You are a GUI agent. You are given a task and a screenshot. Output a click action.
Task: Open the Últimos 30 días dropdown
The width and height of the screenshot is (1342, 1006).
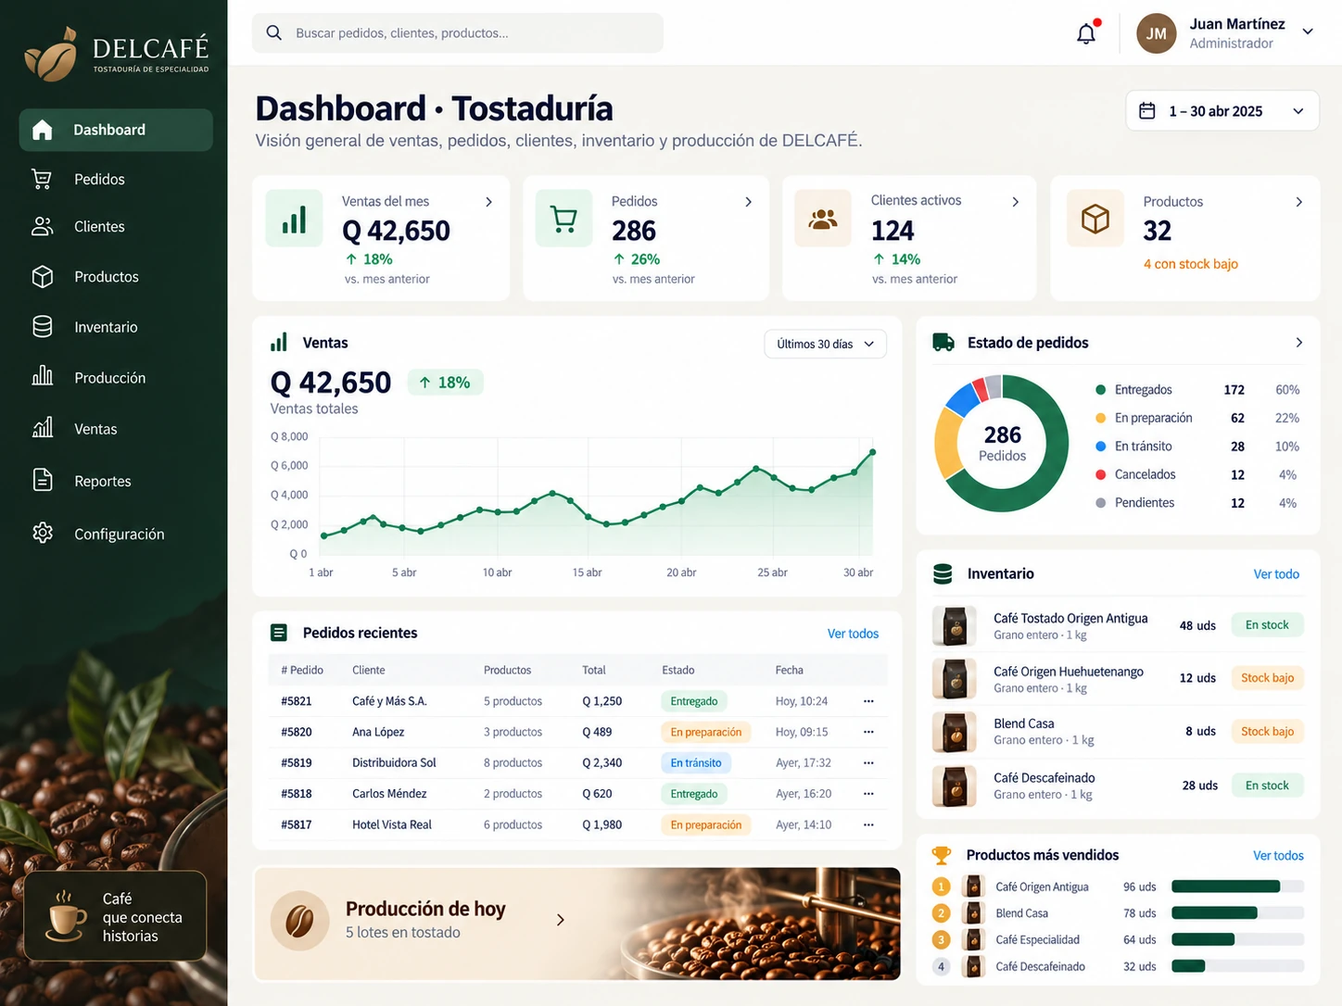click(825, 344)
